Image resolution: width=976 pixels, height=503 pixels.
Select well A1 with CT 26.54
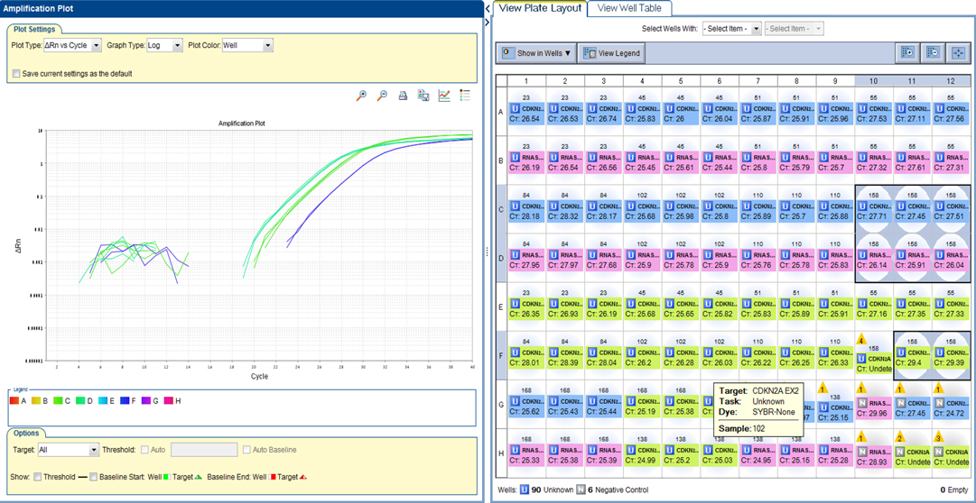pyautogui.click(x=526, y=112)
